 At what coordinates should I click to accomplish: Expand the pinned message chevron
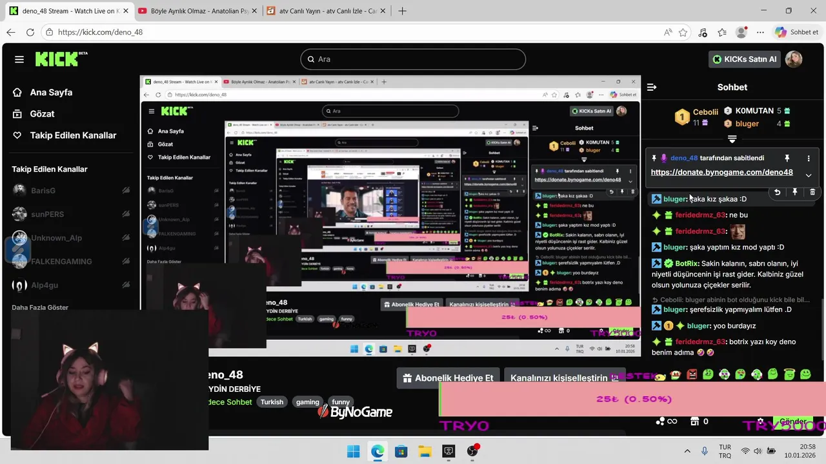pos(808,175)
